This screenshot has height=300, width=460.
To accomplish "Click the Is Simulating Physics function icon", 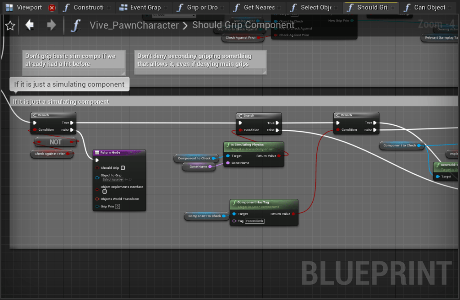I will point(228,145).
